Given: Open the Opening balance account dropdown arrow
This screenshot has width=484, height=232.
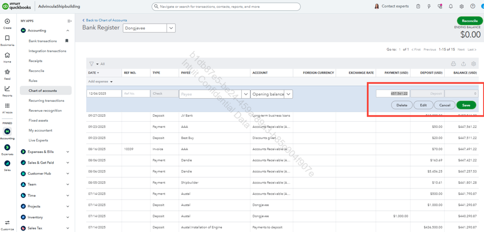Looking at the screenshot, I should (x=288, y=94).
